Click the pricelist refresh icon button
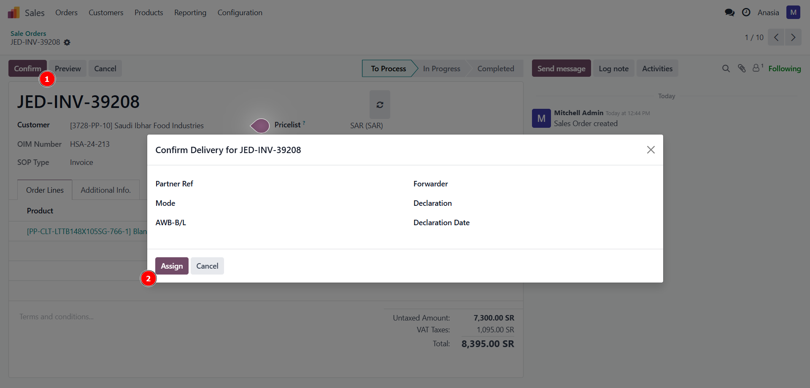This screenshot has height=388, width=810. [x=380, y=105]
